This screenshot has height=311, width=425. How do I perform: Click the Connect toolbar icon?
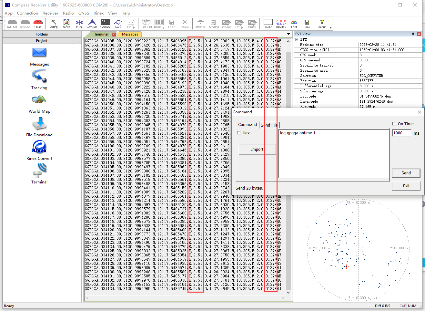[x=25, y=24]
